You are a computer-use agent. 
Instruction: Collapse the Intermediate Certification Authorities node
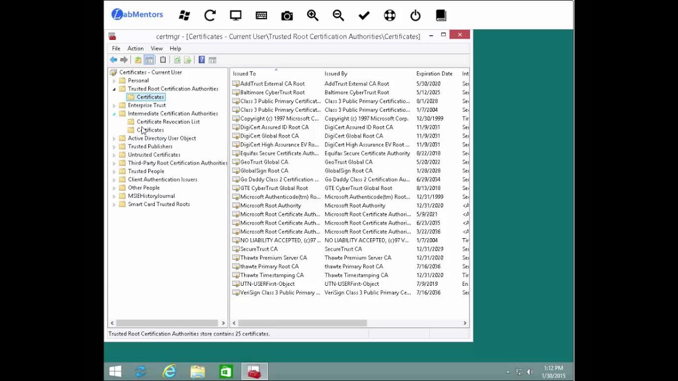click(114, 114)
